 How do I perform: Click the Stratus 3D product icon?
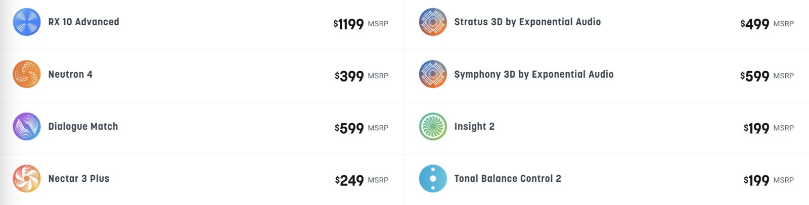[433, 22]
